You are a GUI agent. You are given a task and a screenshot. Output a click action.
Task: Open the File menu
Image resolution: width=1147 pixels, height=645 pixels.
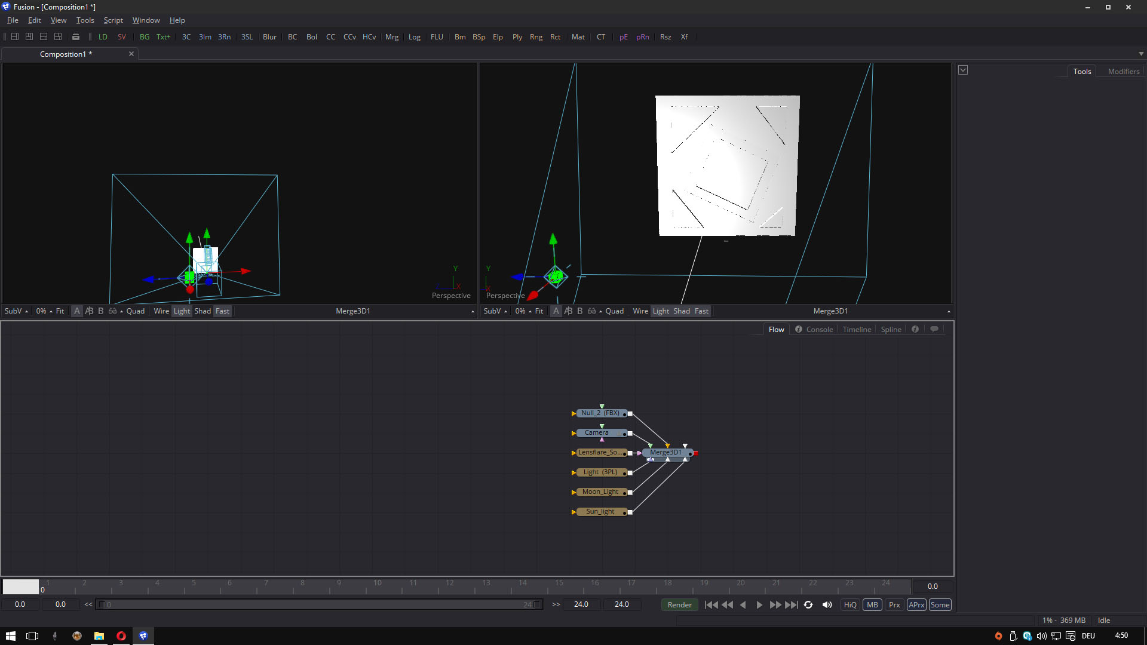click(13, 20)
